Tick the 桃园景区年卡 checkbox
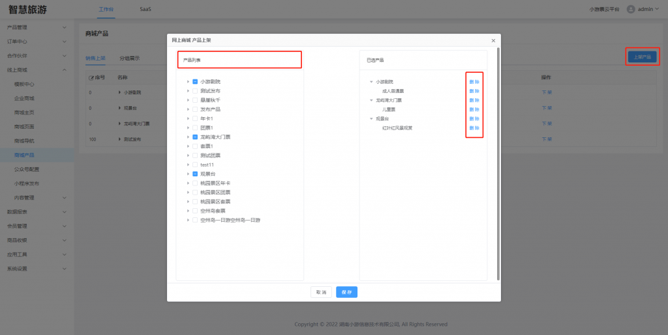Image resolution: width=668 pixels, height=335 pixels. (195, 183)
